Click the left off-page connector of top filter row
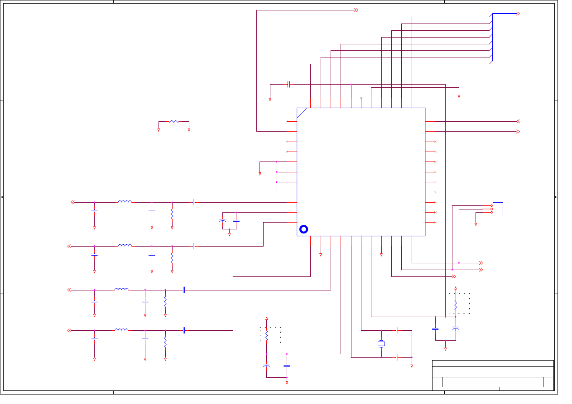The image size is (572, 404). (x=72, y=202)
